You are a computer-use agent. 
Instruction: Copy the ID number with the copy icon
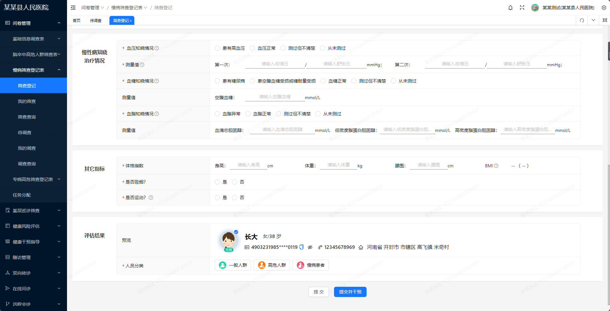point(301,247)
